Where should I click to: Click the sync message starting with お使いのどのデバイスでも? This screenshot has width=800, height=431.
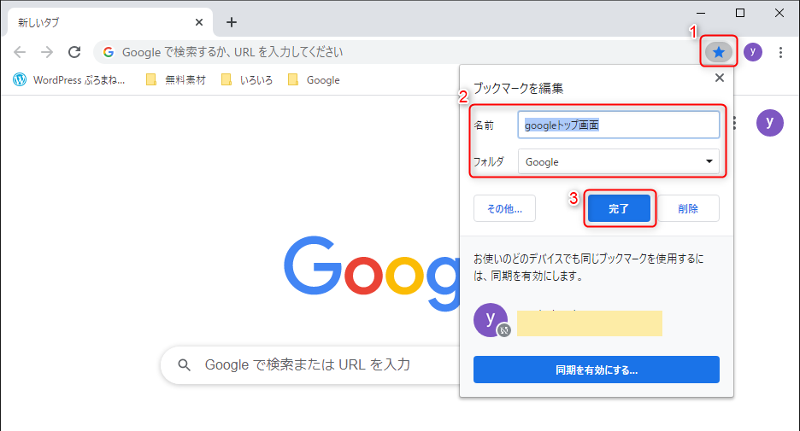(x=588, y=267)
